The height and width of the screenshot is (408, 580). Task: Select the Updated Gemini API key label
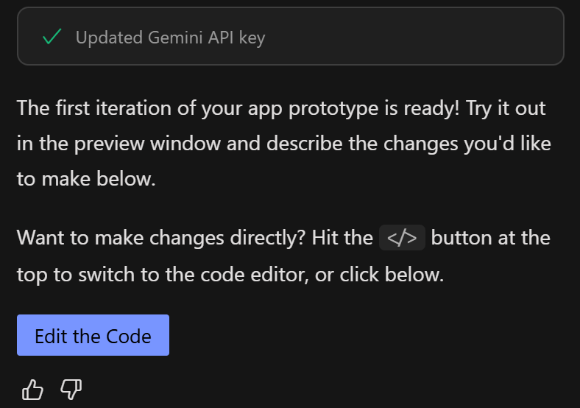pyautogui.click(x=170, y=38)
